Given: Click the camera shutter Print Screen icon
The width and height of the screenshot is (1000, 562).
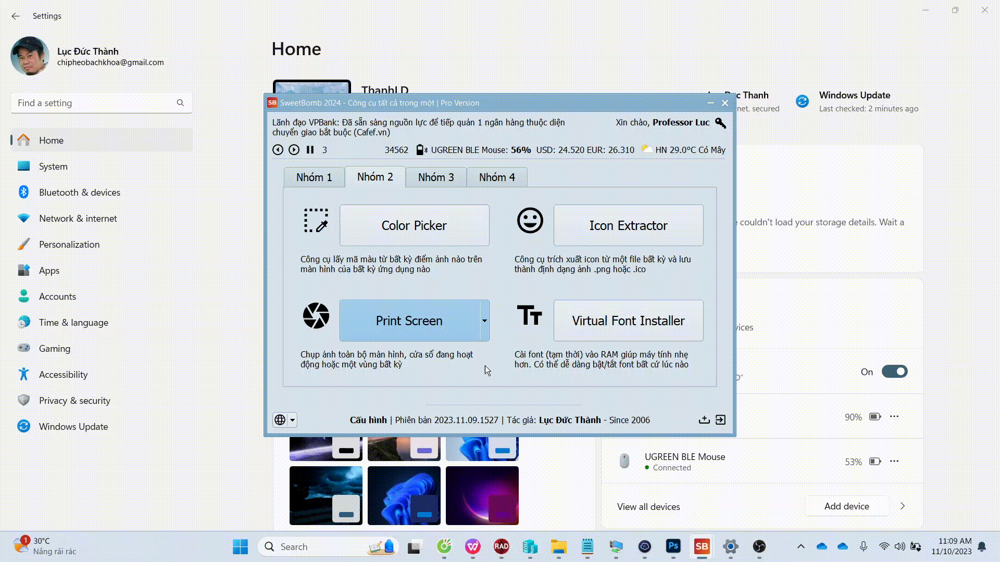Looking at the screenshot, I should pos(316,316).
